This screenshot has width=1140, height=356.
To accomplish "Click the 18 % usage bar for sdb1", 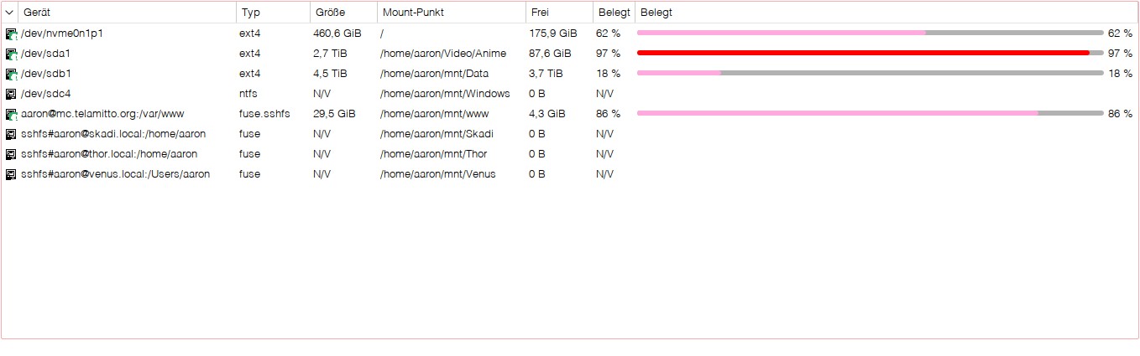I will (870, 73).
